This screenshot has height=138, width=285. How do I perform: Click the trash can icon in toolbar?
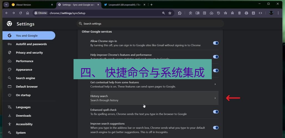click(x=239, y=13)
